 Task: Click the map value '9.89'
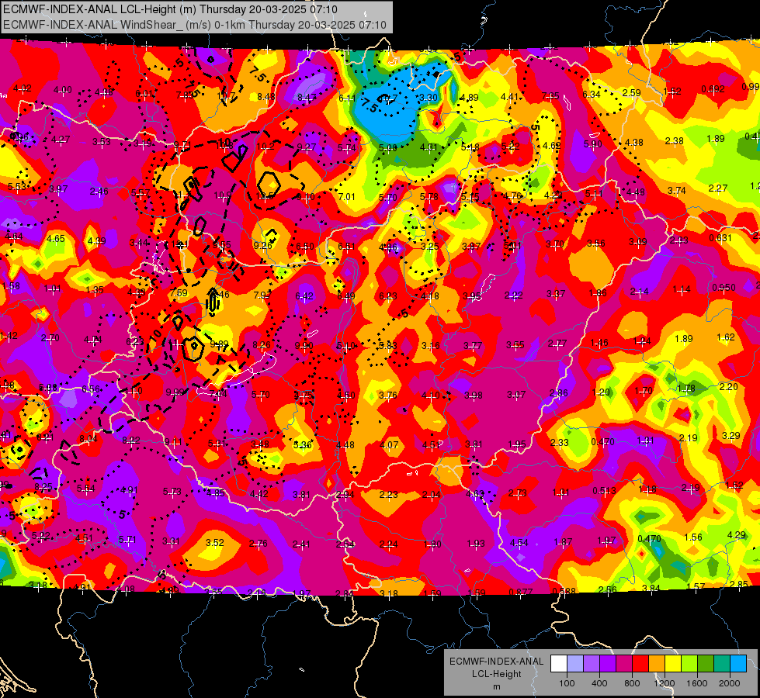point(219,344)
